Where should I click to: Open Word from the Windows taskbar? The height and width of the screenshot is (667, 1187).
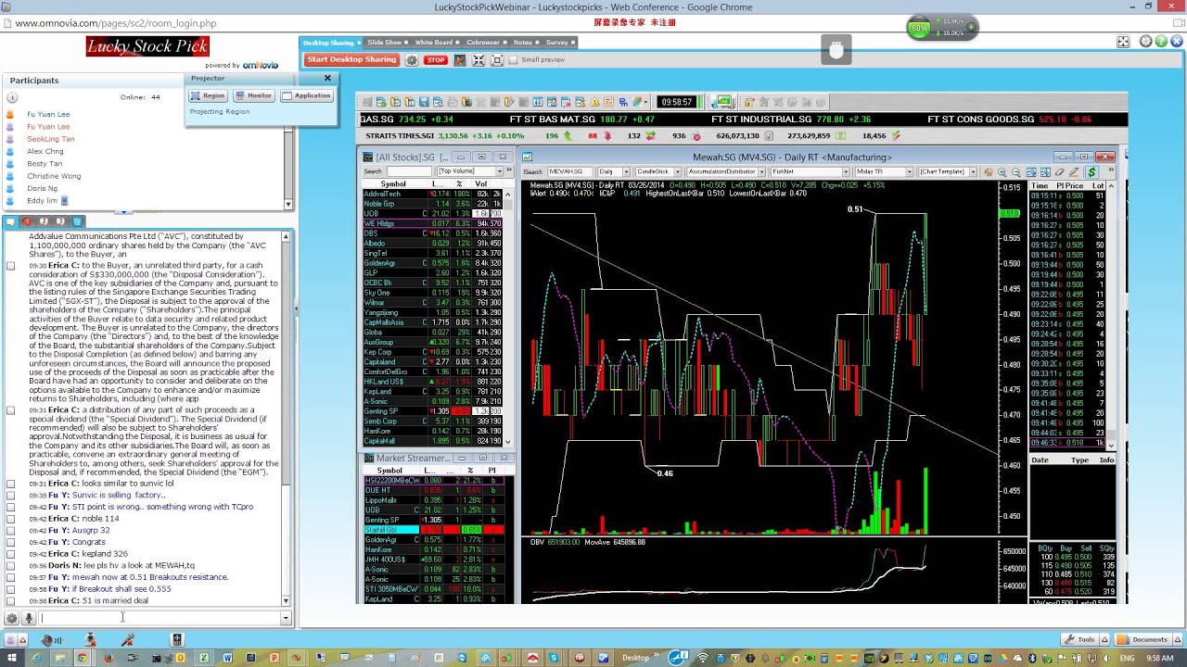pyautogui.click(x=227, y=658)
